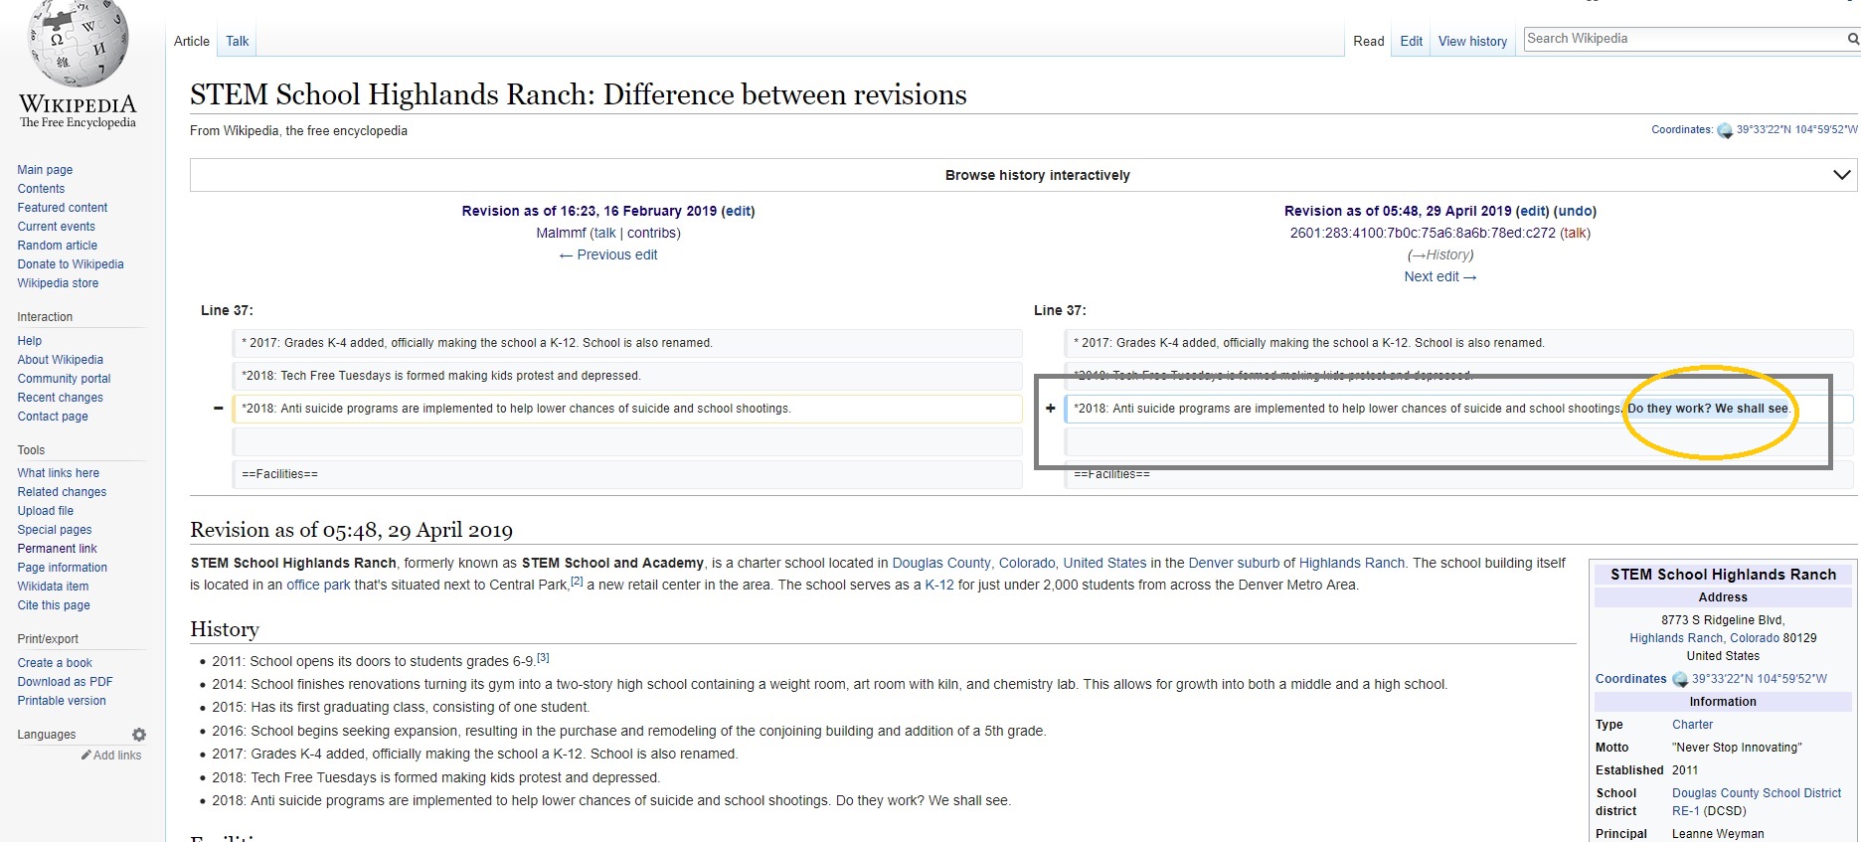1861x842 pixels.
Task: Open the Community portal
Action: click(65, 379)
